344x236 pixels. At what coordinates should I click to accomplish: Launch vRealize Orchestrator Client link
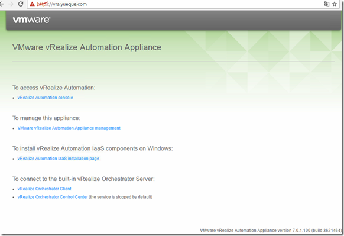44,189
